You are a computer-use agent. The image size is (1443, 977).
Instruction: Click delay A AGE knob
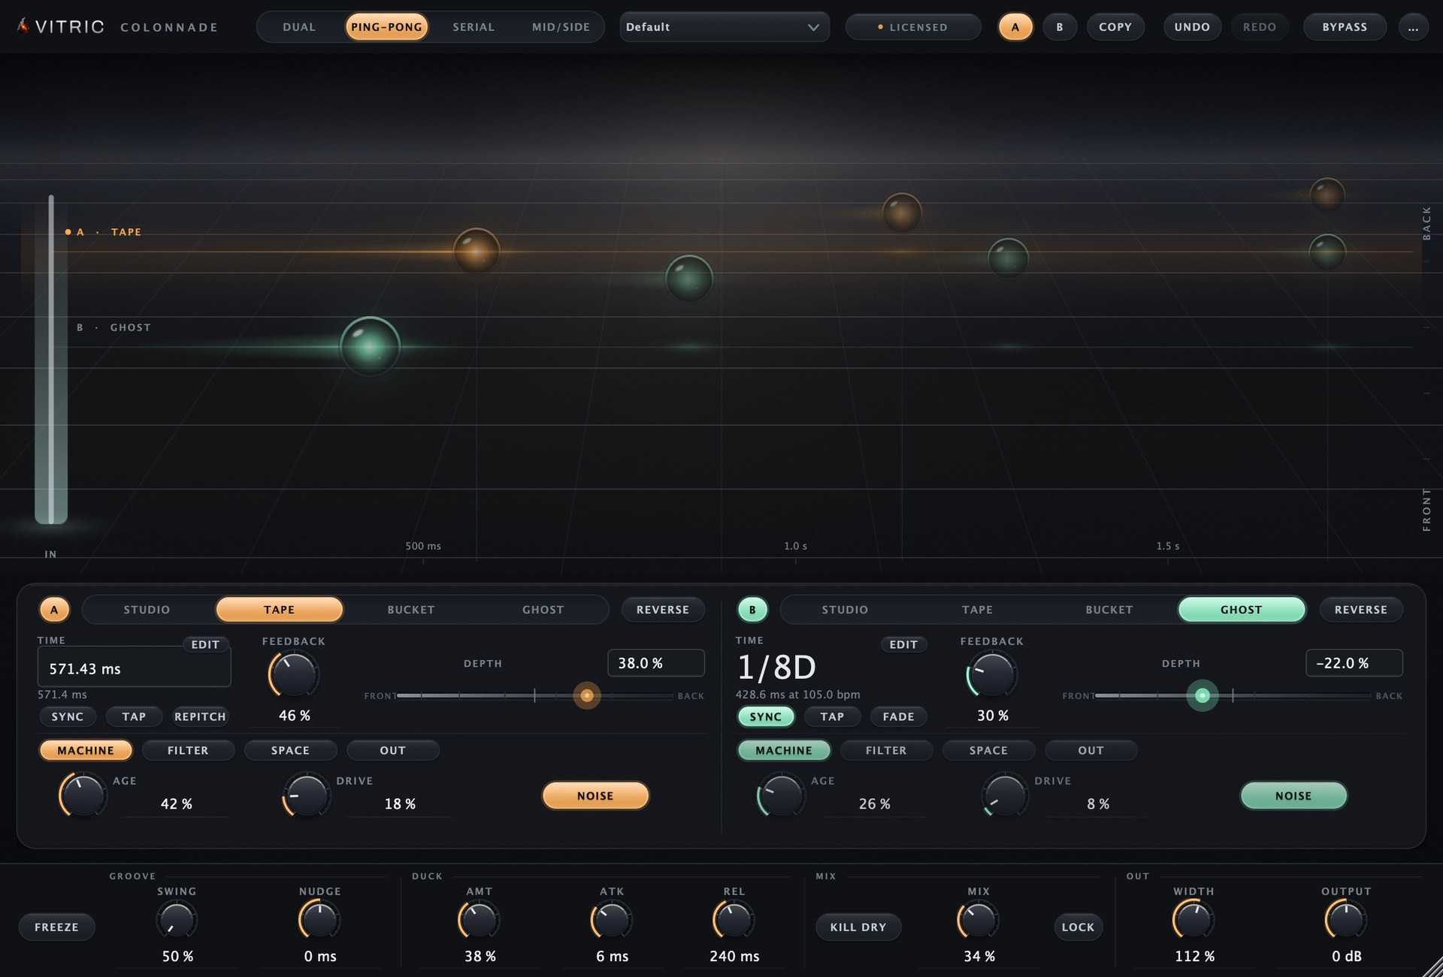83,795
